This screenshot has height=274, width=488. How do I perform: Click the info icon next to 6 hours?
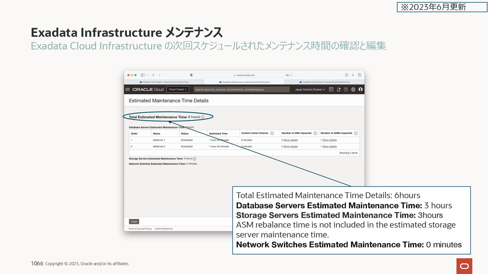203,117
